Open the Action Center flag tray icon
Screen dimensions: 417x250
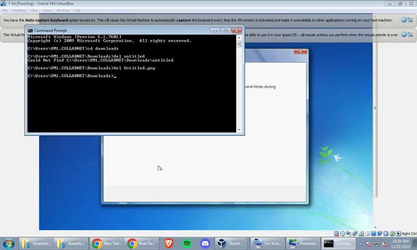click(368, 243)
